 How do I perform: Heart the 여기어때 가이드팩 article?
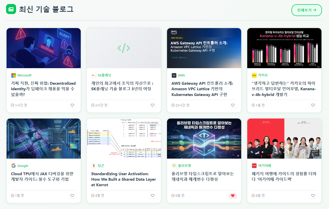click(x=313, y=196)
